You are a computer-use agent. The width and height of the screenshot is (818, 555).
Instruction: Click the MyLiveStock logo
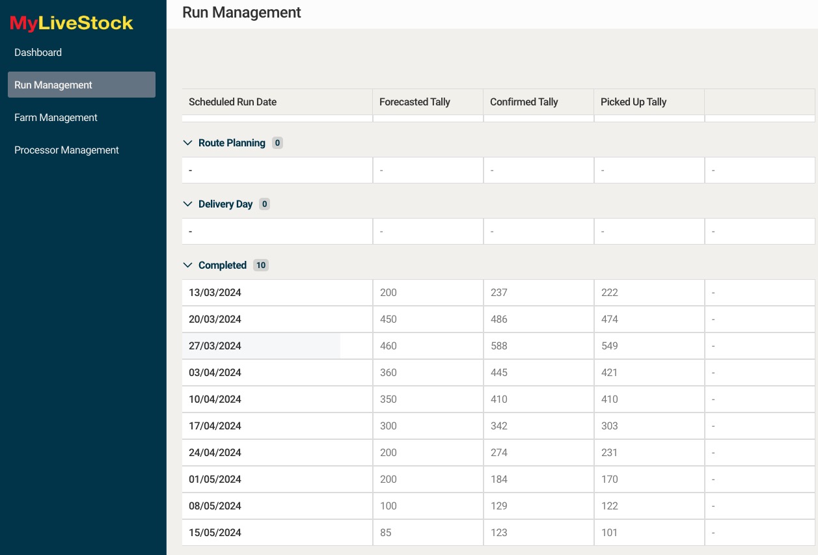point(72,23)
